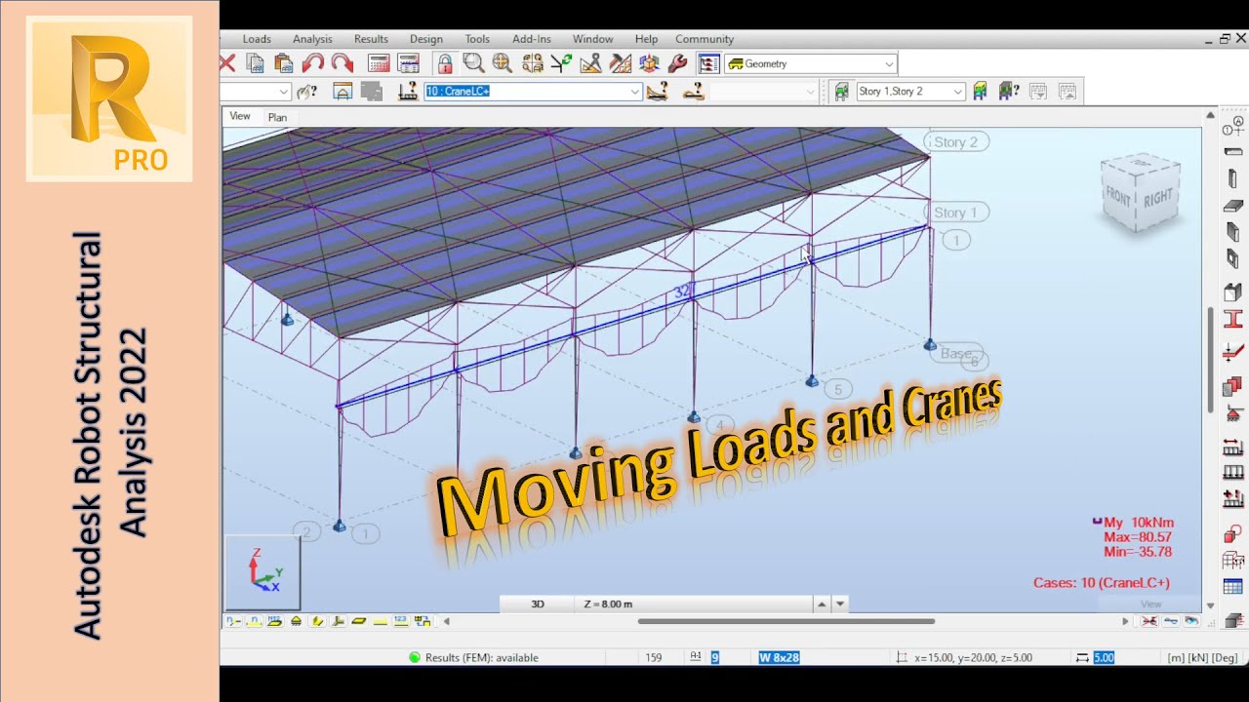The image size is (1249, 702).
Task: Click the wrench preferences icon
Action: coord(678,63)
